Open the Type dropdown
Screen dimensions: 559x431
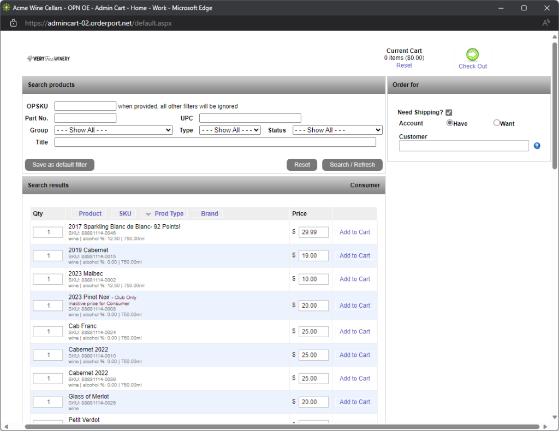[230, 130]
